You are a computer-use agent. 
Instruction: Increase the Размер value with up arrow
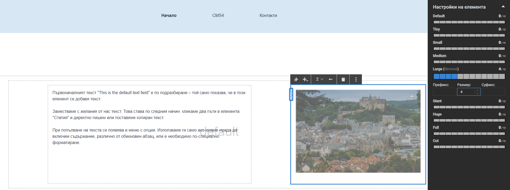[x=477, y=90]
